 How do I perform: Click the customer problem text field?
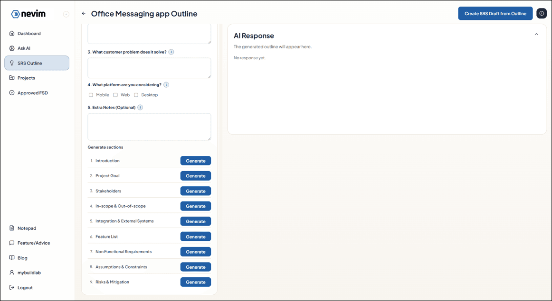(x=149, y=68)
